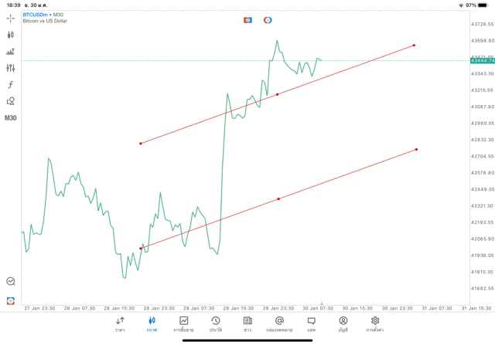
Task: Open the Accounts (บัญชี) tab
Action: tap(343, 324)
